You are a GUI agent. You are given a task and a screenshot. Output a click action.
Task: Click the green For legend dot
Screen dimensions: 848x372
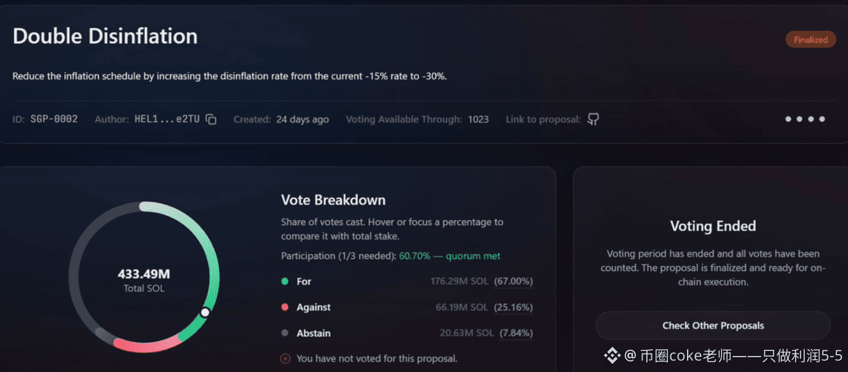click(285, 281)
